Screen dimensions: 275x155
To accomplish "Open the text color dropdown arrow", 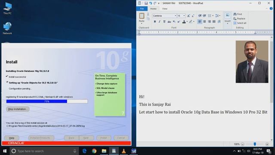I will [187, 22].
